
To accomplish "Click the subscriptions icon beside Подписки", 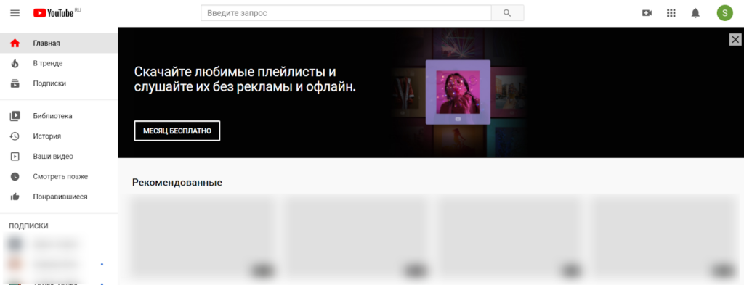I will [x=15, y=83].
